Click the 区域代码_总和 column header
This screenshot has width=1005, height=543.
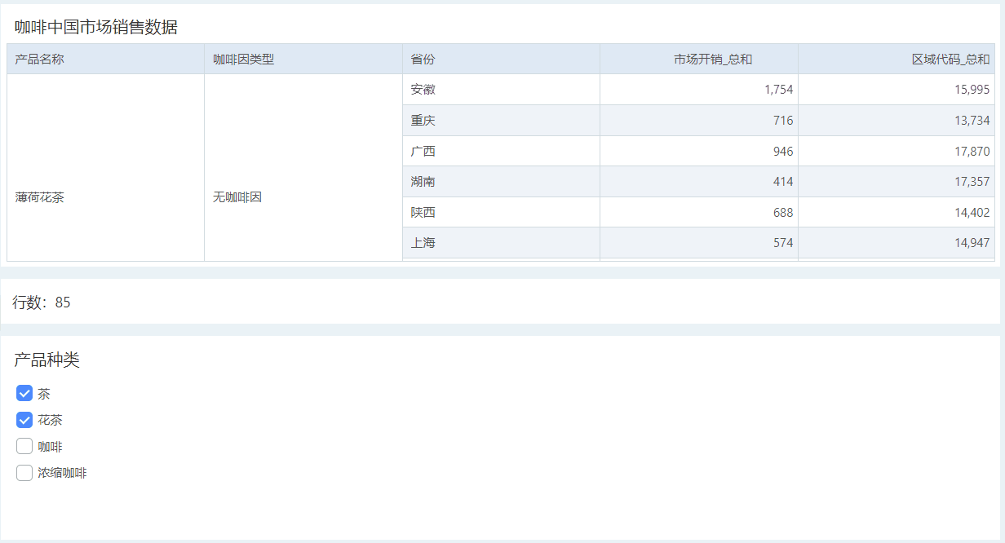coord(897,59)
